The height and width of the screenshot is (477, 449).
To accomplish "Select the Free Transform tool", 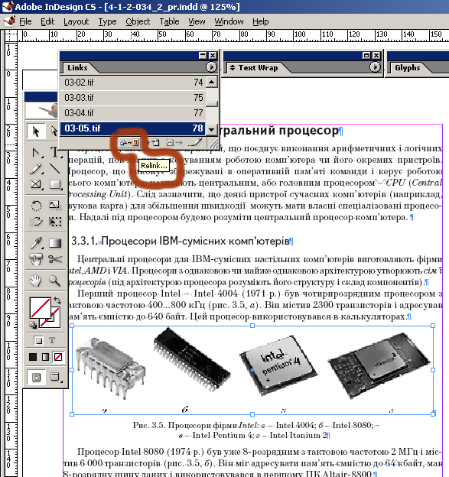I will [55, 222].
